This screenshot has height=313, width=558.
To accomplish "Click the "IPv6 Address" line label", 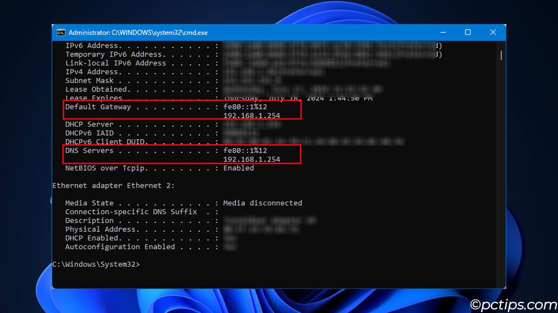I will tap(92, 45).
